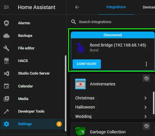Image resolution: width=155 pixels, height=136 pixels.
Task: Open Alarmo shield icon in sidebar
Action: point(6,23)
